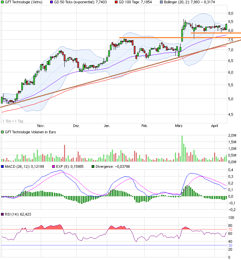Select the 'Divergence: -0,03796' label
This screenshot has width=241, height=260.
(x=113, y=166)
